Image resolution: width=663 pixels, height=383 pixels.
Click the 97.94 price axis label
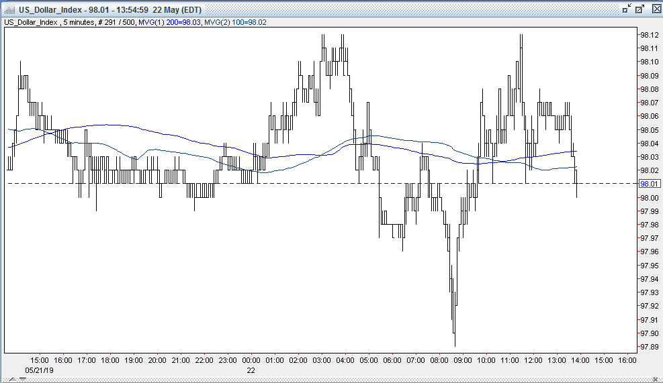[x=649, y=279]
